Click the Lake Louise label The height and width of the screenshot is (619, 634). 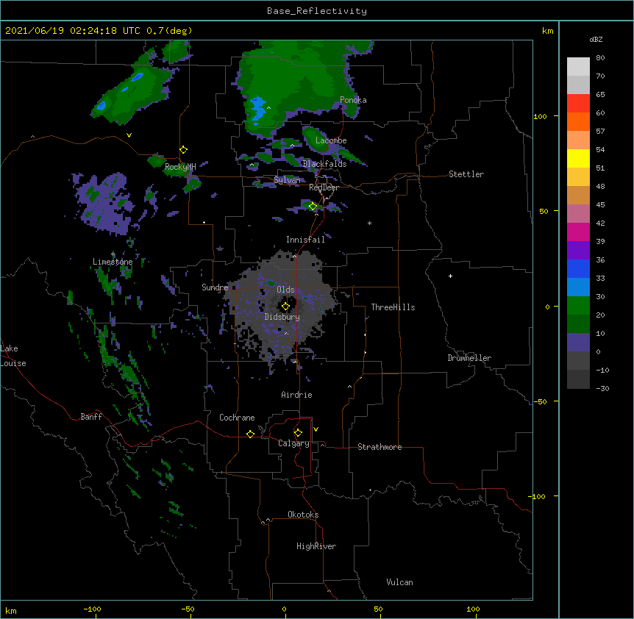click(13, 356)
